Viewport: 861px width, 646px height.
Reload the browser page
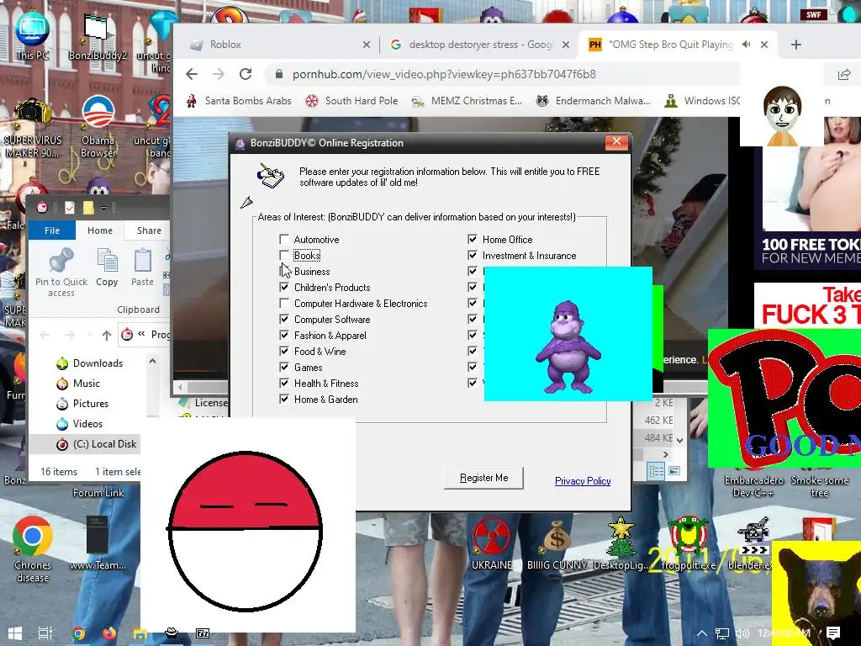[x=246, y=74]
